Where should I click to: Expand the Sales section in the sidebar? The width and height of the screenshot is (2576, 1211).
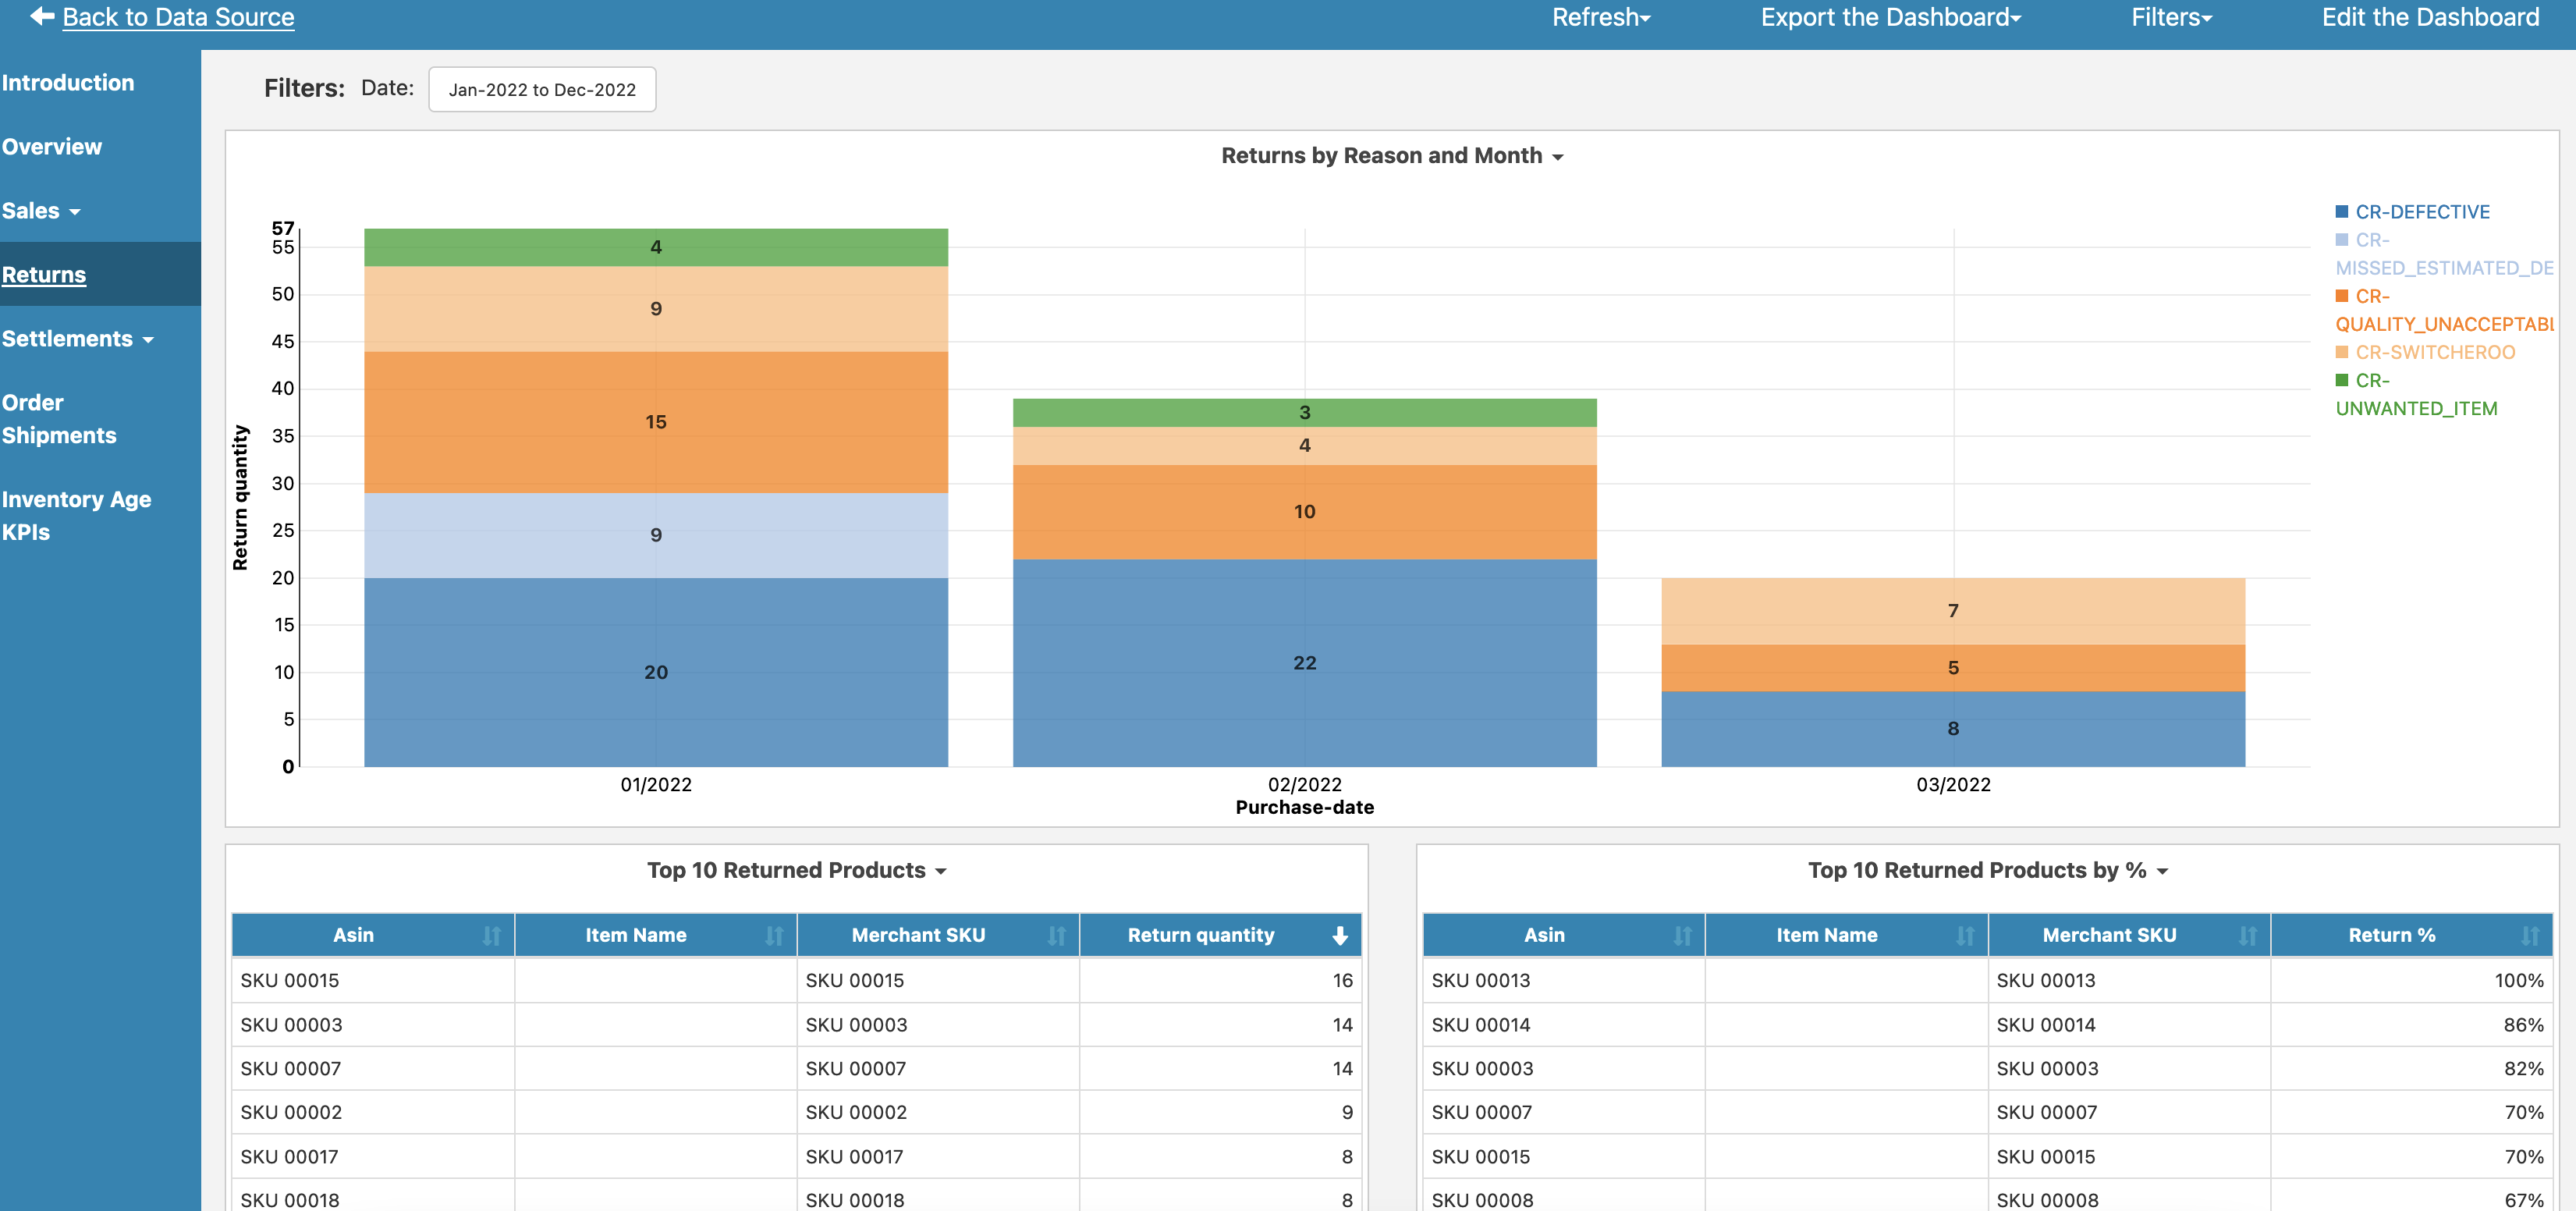point(42,210)
